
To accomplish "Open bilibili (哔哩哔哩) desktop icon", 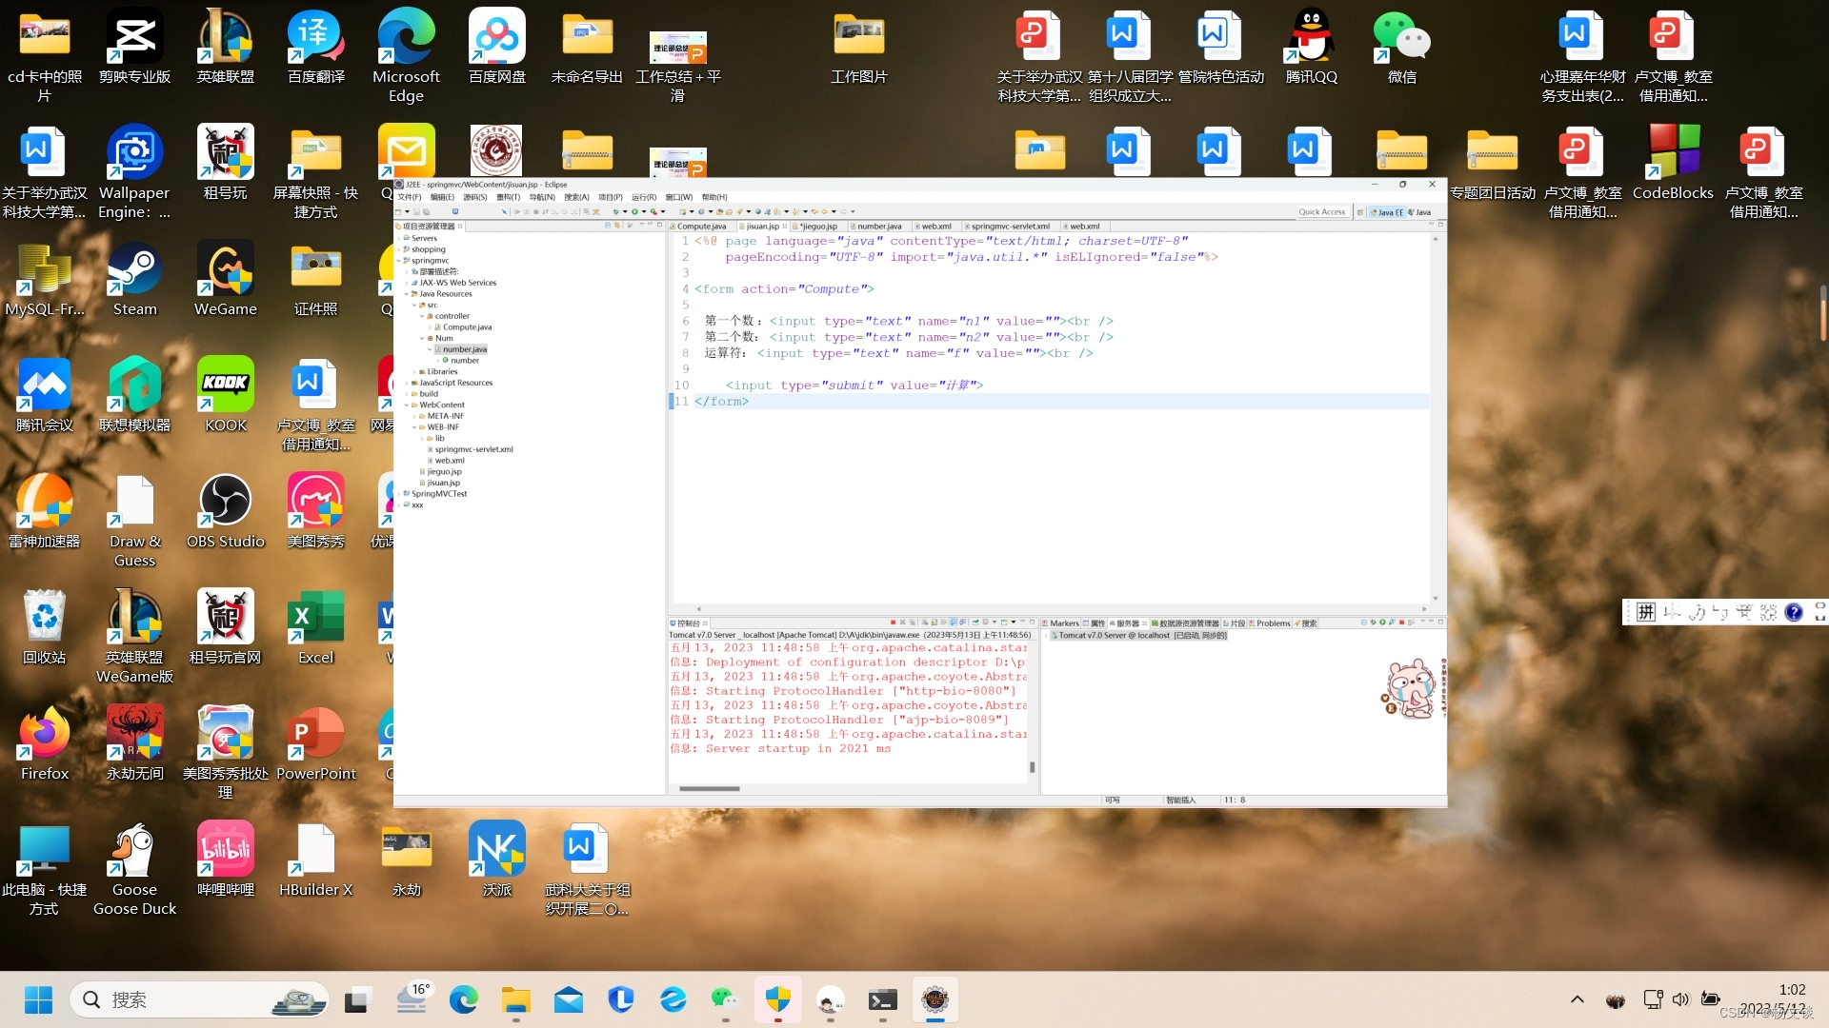I will tap(226, 860).
